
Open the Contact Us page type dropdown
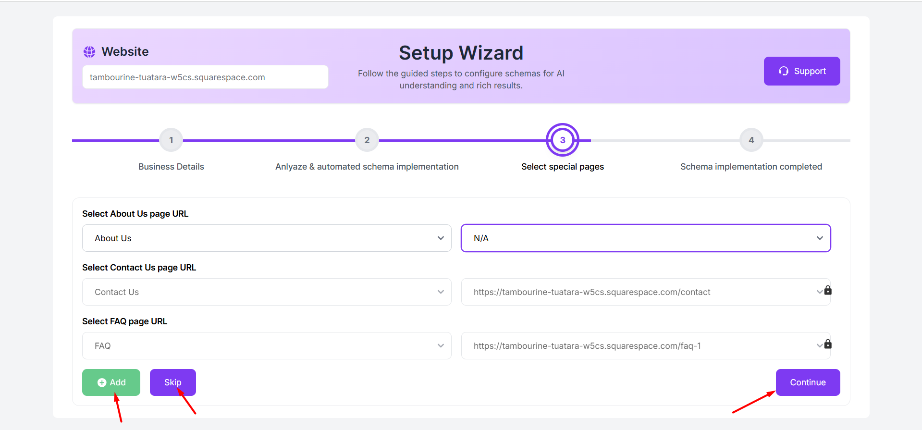tap(267, 292)
